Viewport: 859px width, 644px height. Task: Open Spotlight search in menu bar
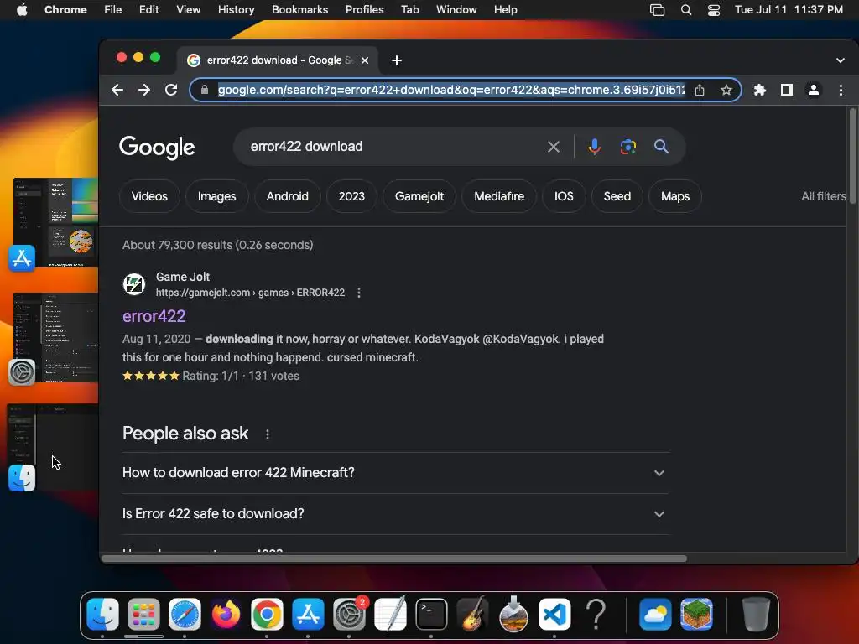pos(686,10)
